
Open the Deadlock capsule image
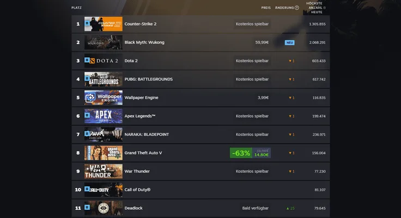(x=104, y=208)
